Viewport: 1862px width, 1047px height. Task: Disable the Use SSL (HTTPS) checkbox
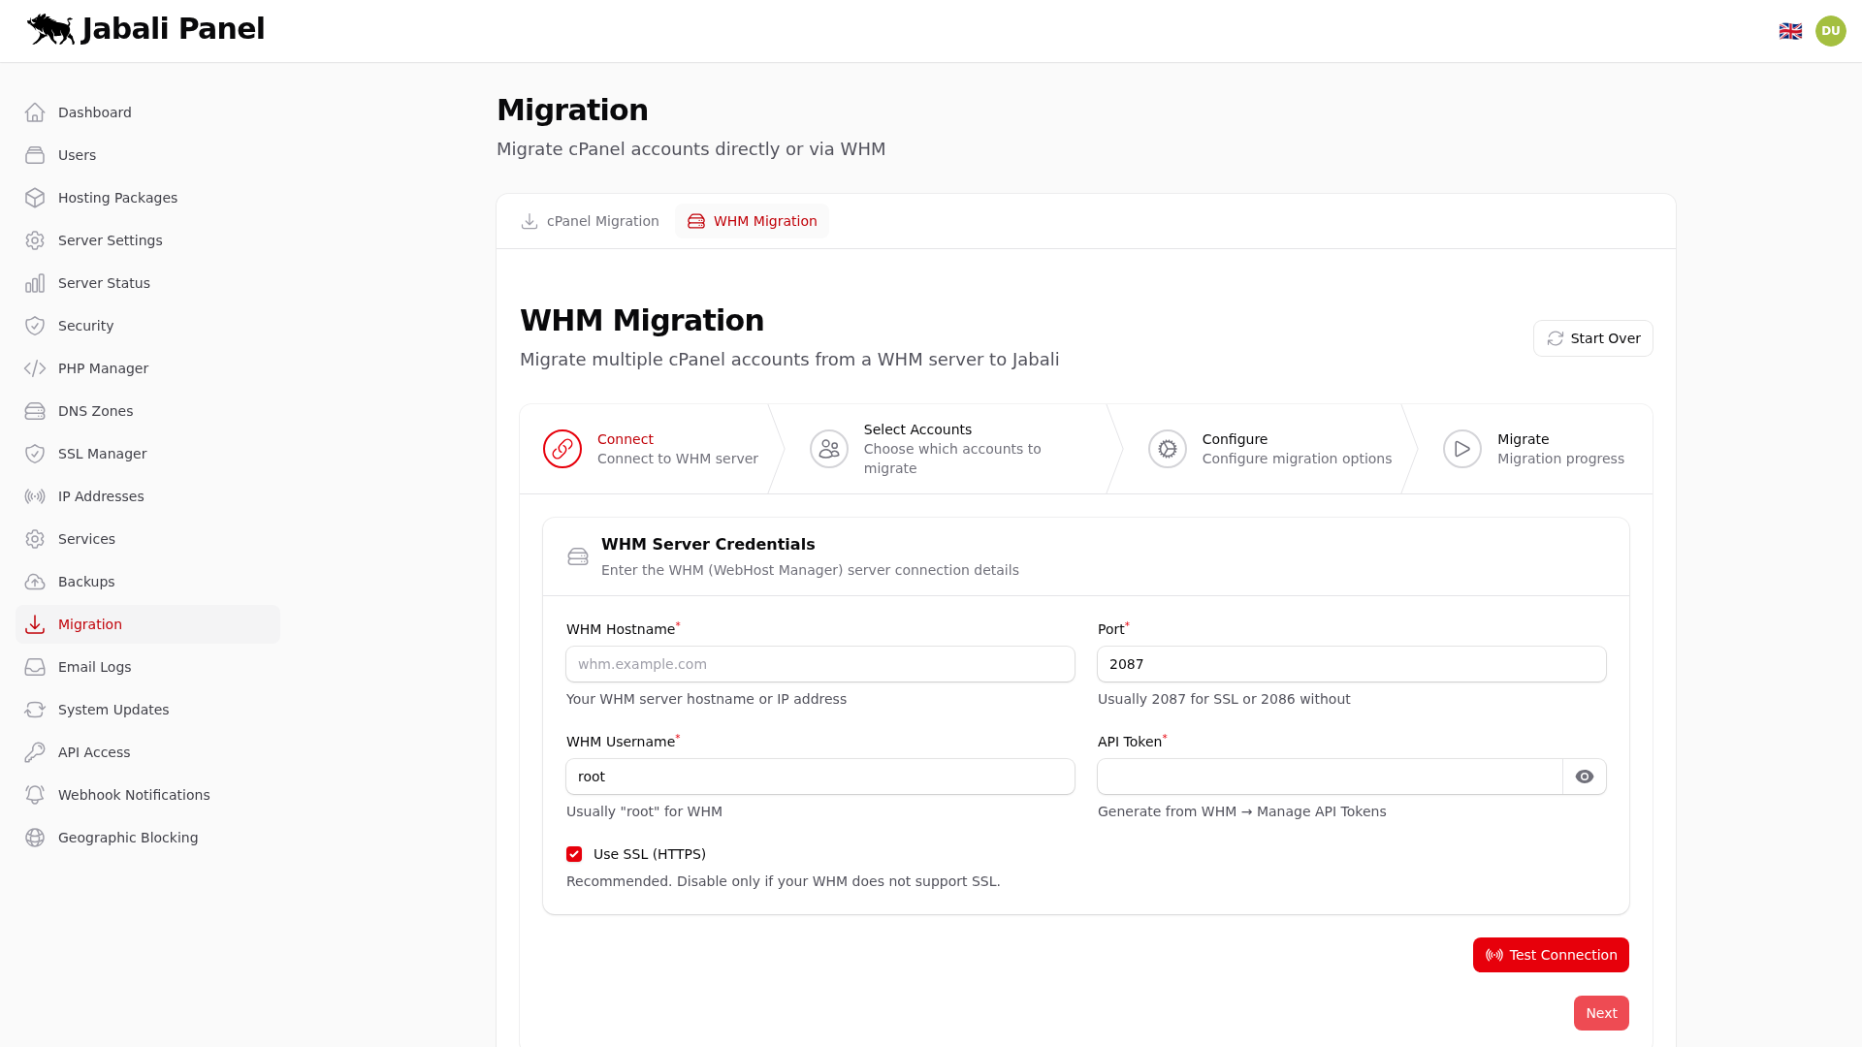coord(574,854)
